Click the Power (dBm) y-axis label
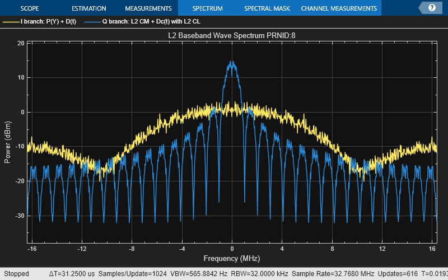The image size is (448, 280). pyautogui.click(x=7, y=142)
